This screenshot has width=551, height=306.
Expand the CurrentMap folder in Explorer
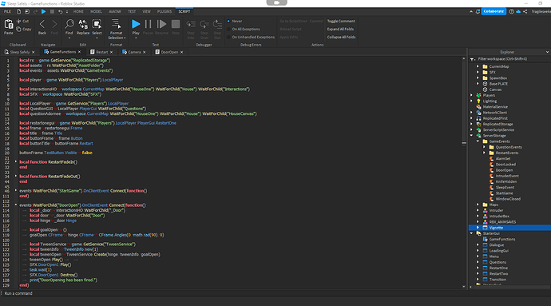tap(478, 66)
